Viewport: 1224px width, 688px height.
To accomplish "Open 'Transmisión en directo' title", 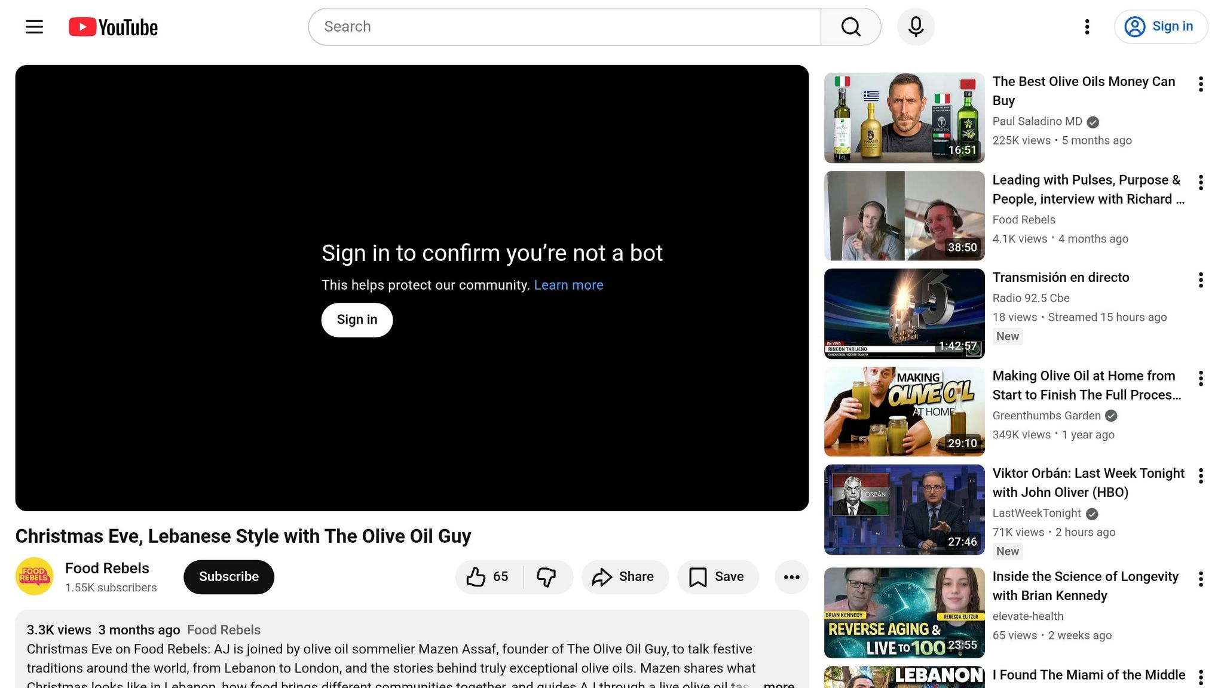I will 1061,277.
